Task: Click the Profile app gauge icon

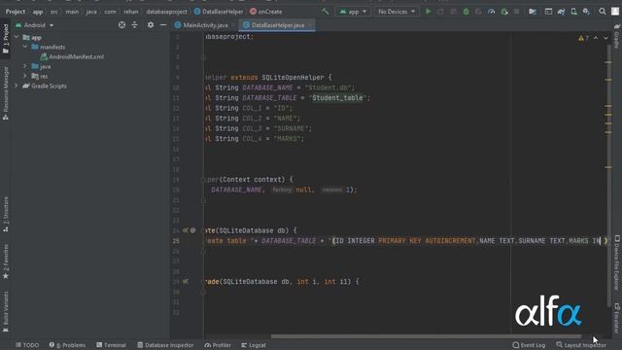Action: 492,12
